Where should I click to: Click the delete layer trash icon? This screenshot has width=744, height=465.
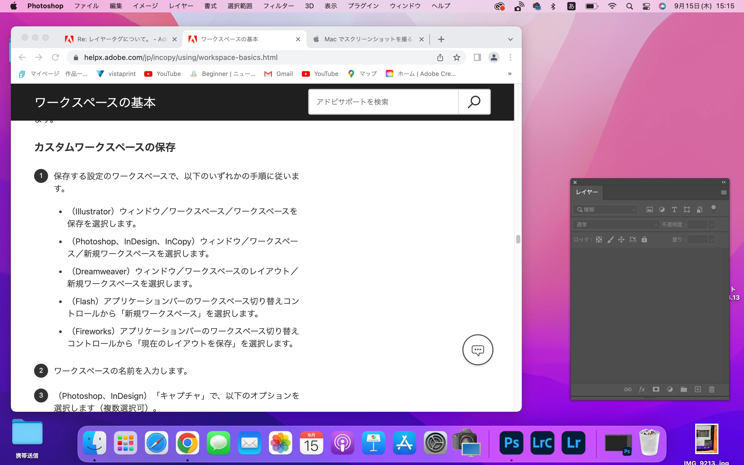click(x=711, y=389)
